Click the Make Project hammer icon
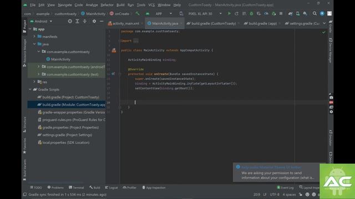The height and width of the screenshot is (199, 355). pyautogui.click(x=138, y=13)
